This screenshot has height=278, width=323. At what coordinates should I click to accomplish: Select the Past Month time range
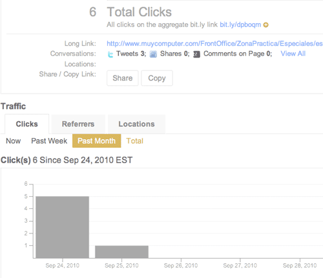coord(96,141)
